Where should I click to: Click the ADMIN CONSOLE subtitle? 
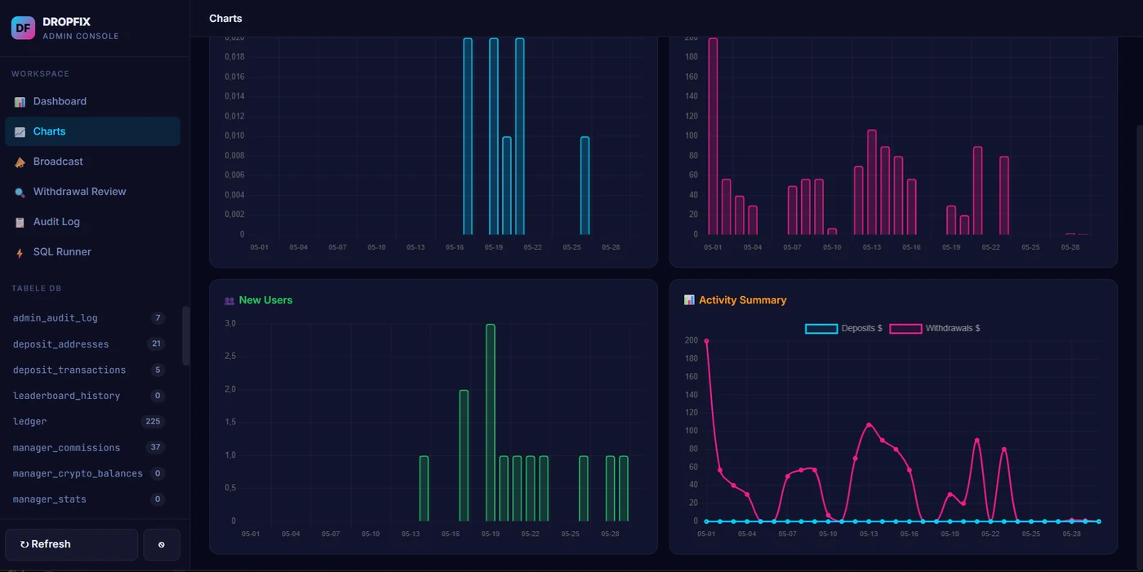[x=81, y=37]
